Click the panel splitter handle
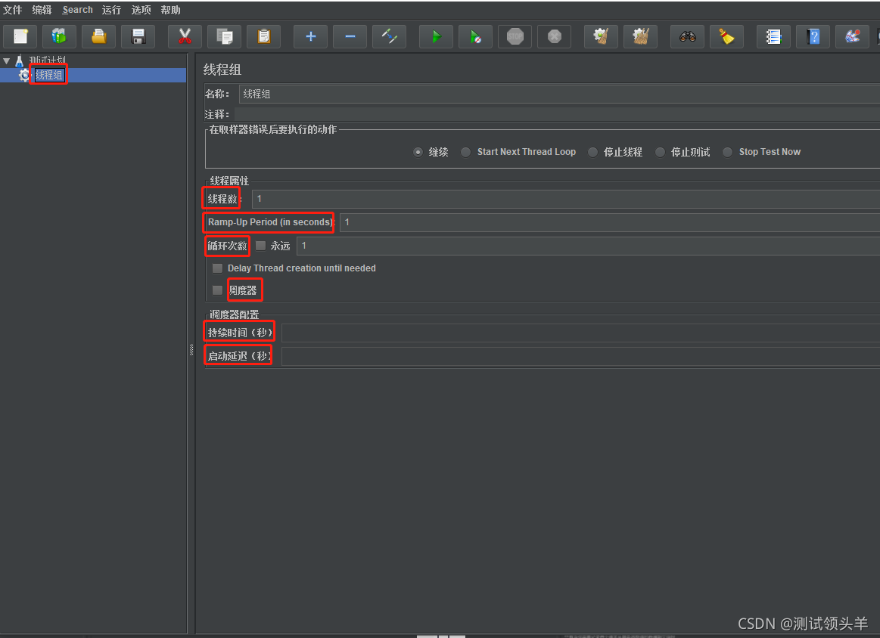The image size is (880, 638). point(191,351)
